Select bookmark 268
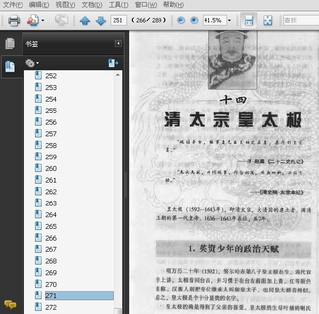319x314 pixels. [51, 261]
